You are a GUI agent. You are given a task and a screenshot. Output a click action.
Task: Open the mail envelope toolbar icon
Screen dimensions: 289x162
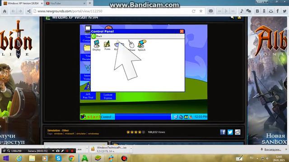pyautogui.click(x=211, y=11)
